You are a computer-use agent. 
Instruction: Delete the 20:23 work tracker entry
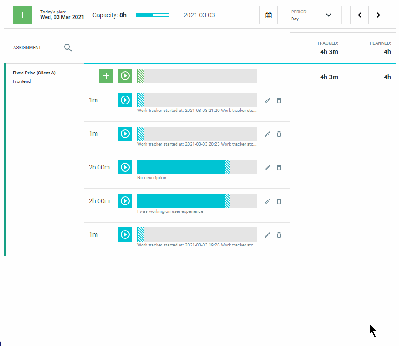pyautogui.click(x=279, y=134)
